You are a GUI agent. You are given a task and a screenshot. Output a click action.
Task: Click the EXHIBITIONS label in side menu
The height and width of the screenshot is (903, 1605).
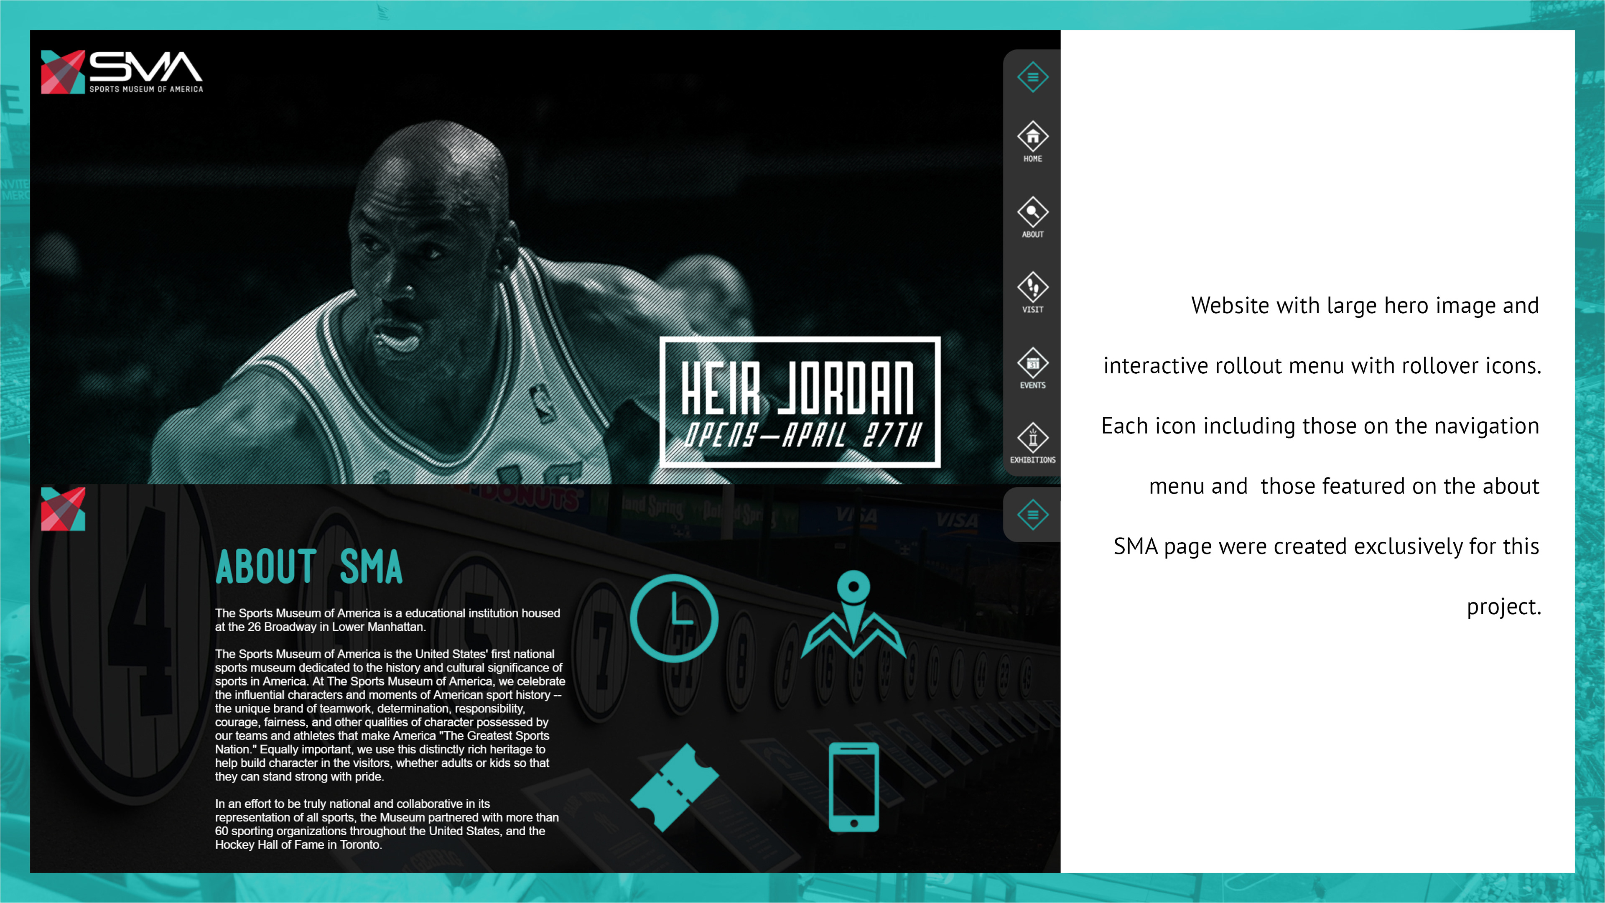[1032, 460]
